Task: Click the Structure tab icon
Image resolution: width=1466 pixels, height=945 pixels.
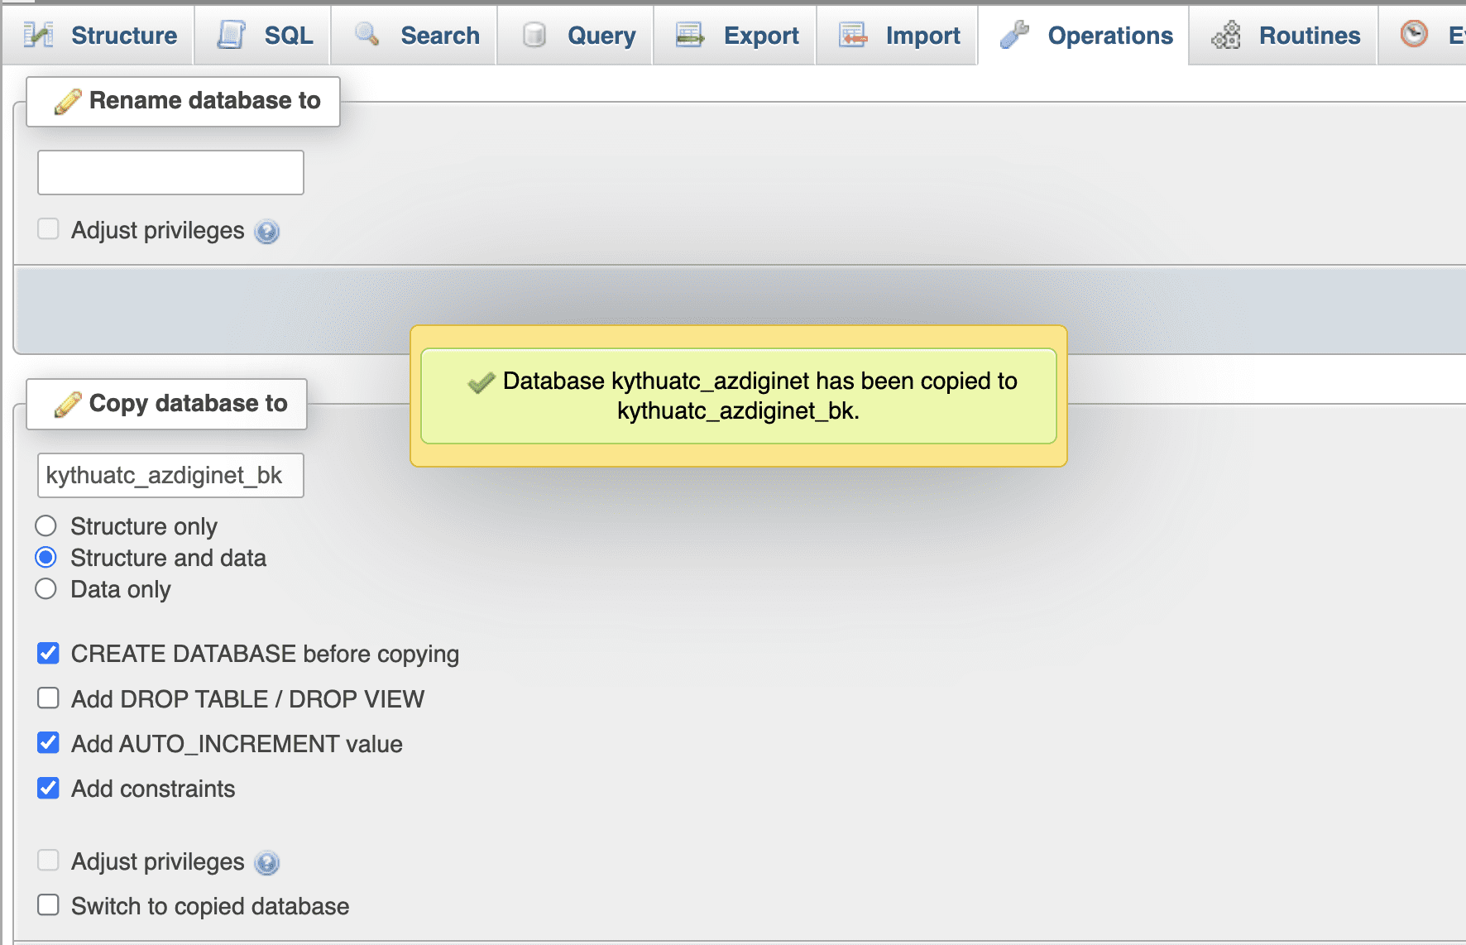Action: [39, 35]
